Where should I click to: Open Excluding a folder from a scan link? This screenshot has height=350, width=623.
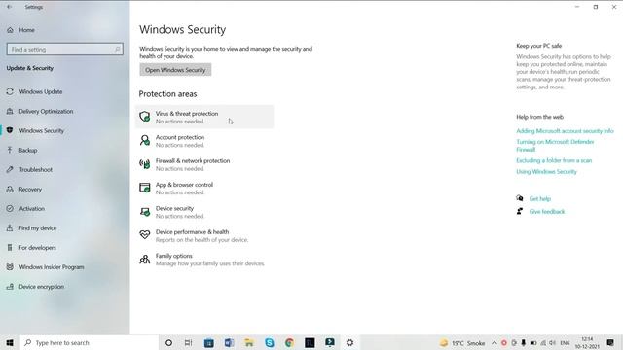point(554,160)
